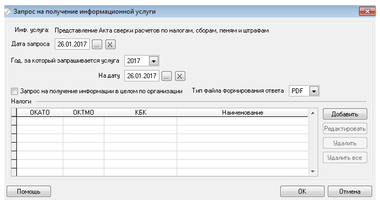The height and width of the screenshot is (207, 380).
Task: Click the На дату date field
Action: (141, 76)
